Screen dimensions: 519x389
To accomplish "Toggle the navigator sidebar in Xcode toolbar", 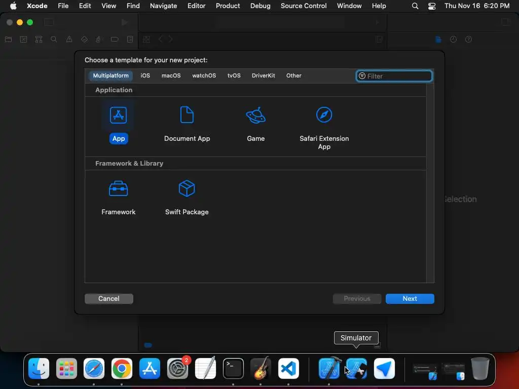I will pos(49,22).
